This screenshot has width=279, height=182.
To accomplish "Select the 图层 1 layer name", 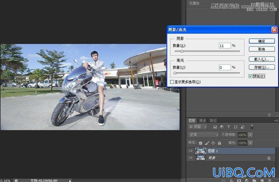I will [x=213, y=151].
